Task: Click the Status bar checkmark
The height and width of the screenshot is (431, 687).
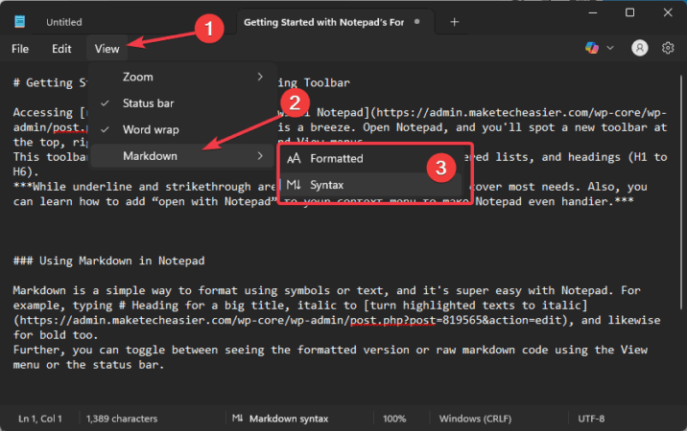Action: point(105,103)
